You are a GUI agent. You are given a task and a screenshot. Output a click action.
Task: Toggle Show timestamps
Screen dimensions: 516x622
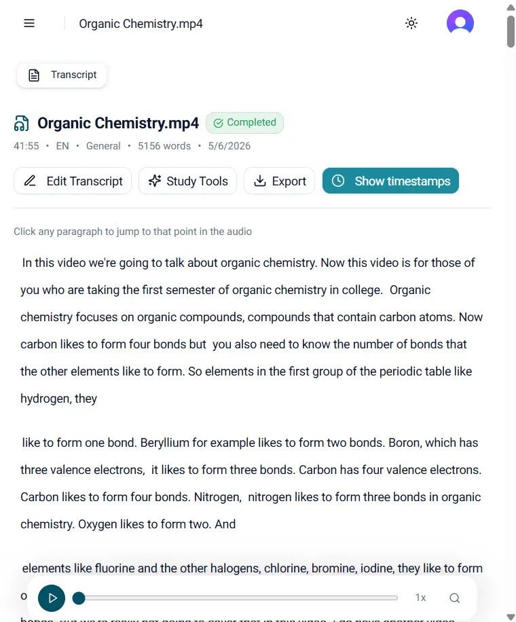[x=390, y=181]
